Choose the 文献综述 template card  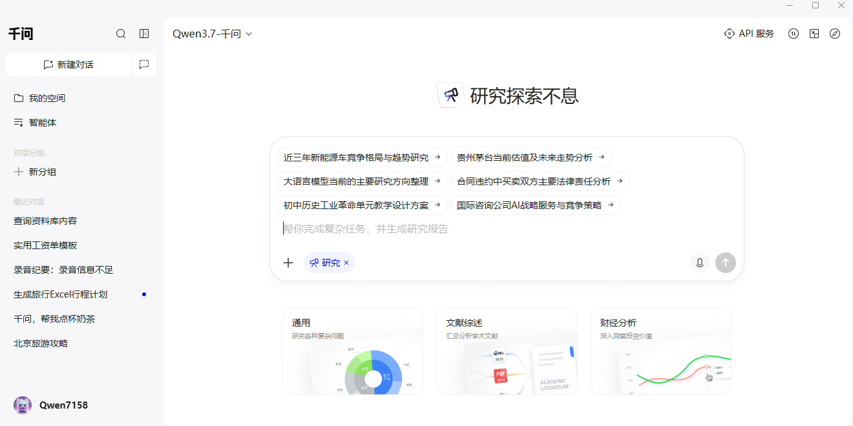[507, 351]
